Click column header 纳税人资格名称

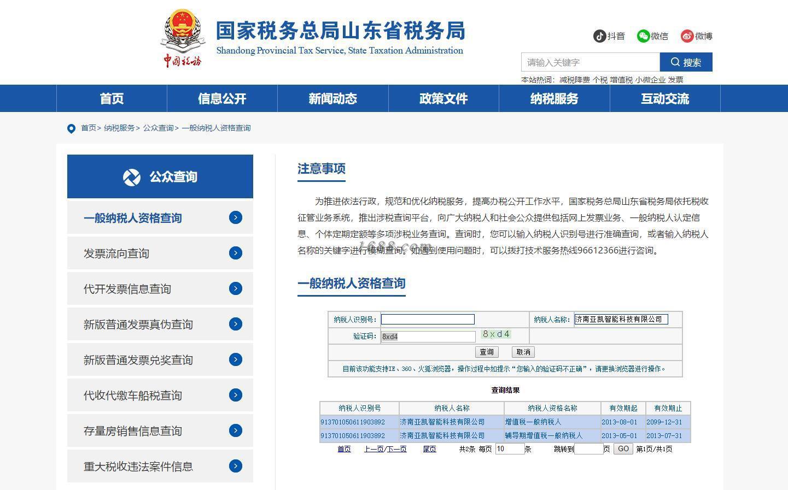tap(553, 408)
